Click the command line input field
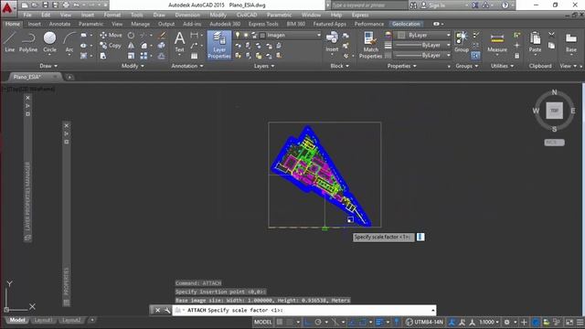This screenshot has width=585, height=329. coord(304,310)
